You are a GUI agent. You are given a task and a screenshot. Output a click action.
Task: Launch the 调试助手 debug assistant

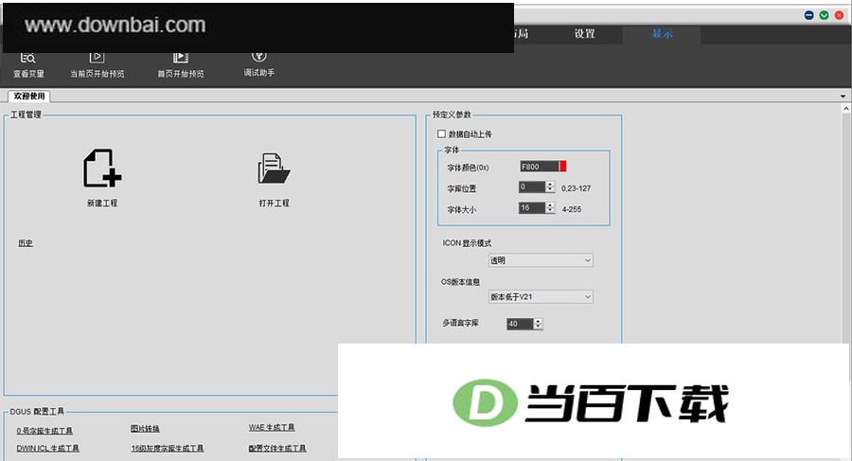tap(258, 64)
